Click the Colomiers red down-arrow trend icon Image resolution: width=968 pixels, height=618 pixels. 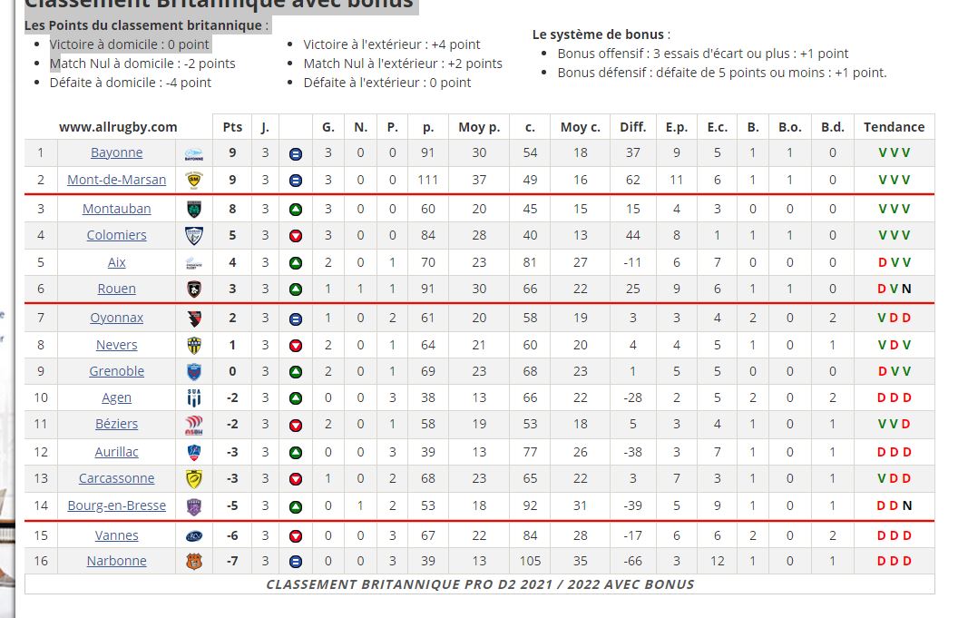click(x=296, y=236)
